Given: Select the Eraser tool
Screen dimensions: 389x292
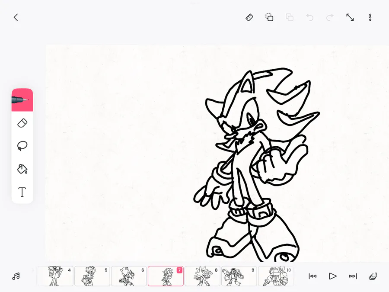Looking at the screenshot, I should point(22,123).
